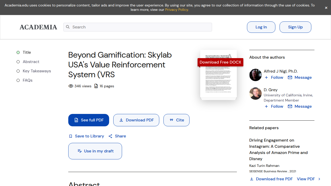Screen dimensions: 331x186
Task: Click the 346 views text
Action: (83, 86)
